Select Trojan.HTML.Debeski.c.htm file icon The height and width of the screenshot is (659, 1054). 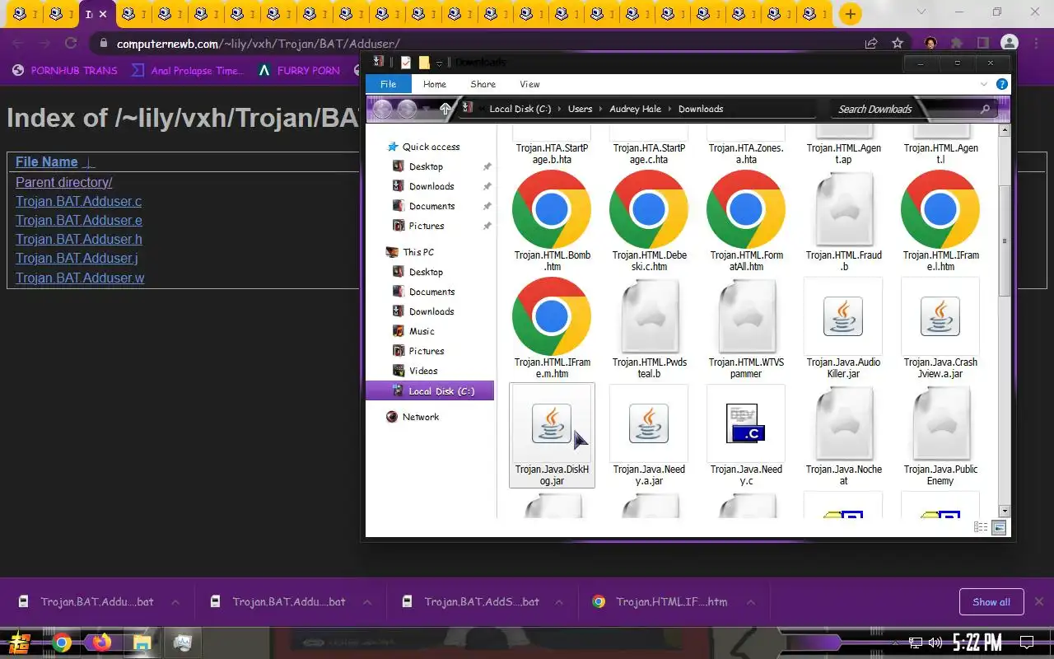pos(649,209)
